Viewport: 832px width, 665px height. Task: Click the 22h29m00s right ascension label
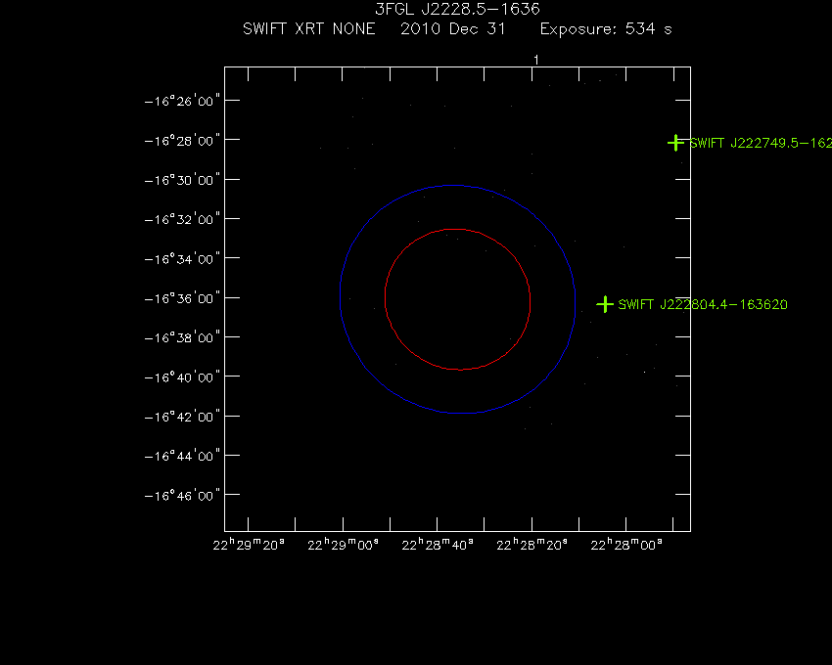(x=344, y=545)
